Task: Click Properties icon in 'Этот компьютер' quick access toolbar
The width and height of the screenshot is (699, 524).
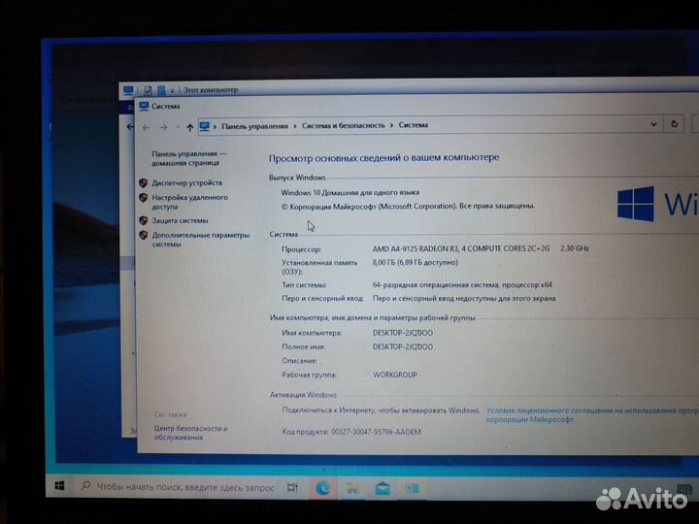Action: [x=149, y=90]
